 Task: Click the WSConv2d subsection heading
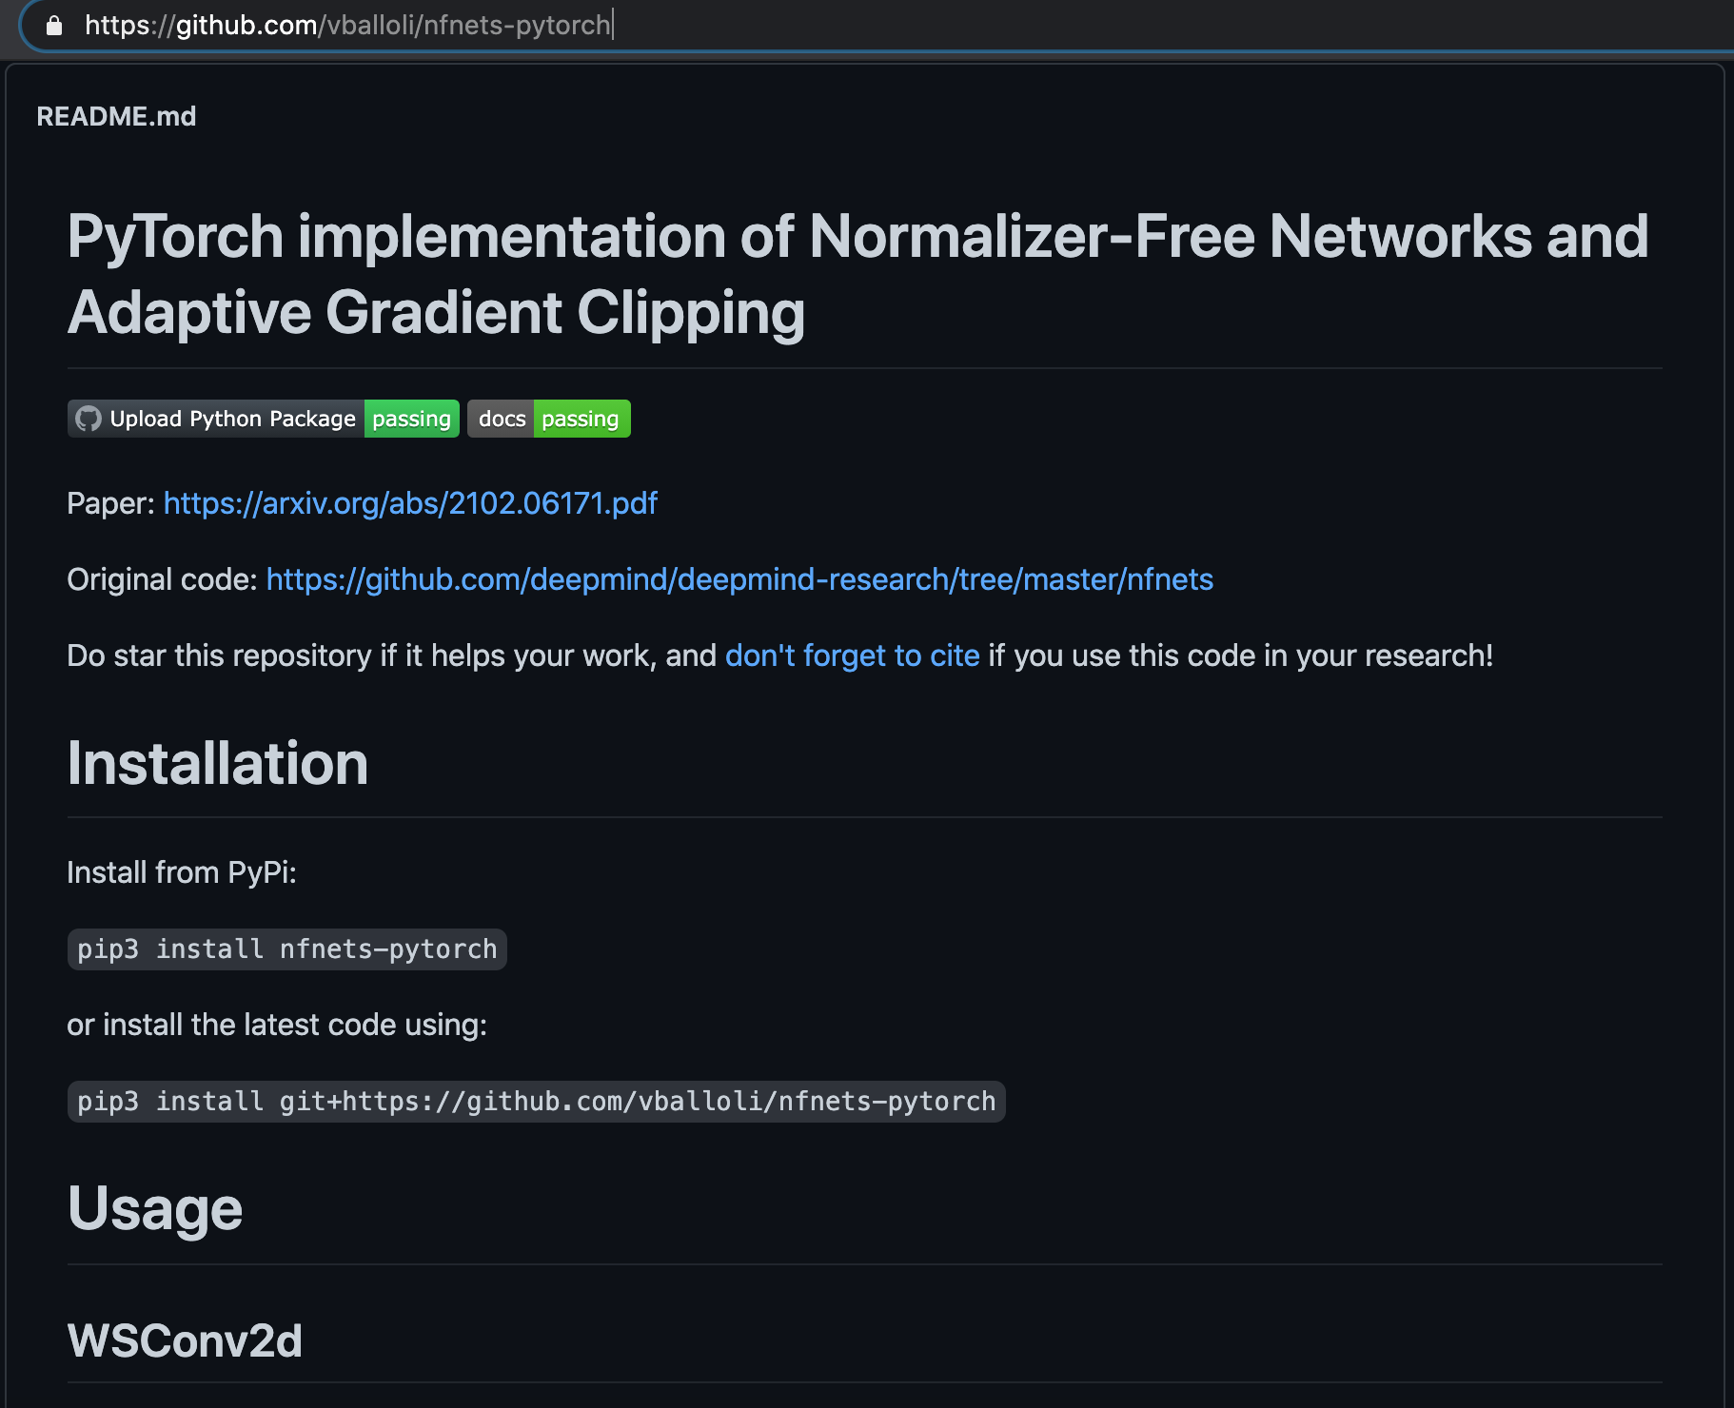185,1341
